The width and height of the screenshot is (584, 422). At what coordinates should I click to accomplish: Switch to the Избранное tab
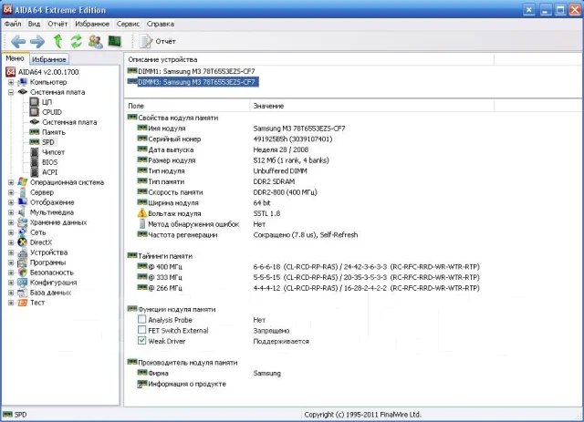(48, 59)
